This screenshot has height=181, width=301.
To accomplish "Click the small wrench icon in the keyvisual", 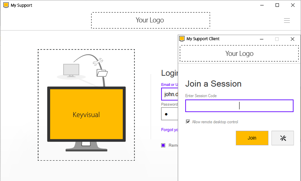I will point(99,61).
